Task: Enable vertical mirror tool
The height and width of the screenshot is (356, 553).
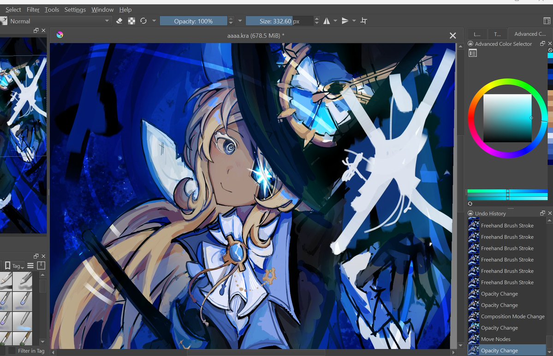Action: click(x=345, y=21)
